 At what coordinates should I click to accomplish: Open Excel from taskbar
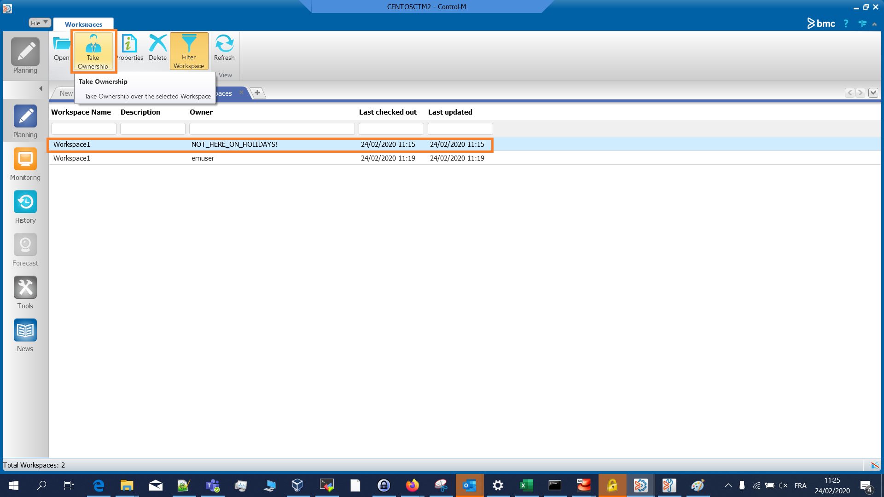pyautogui.click(x=526, y=485)
